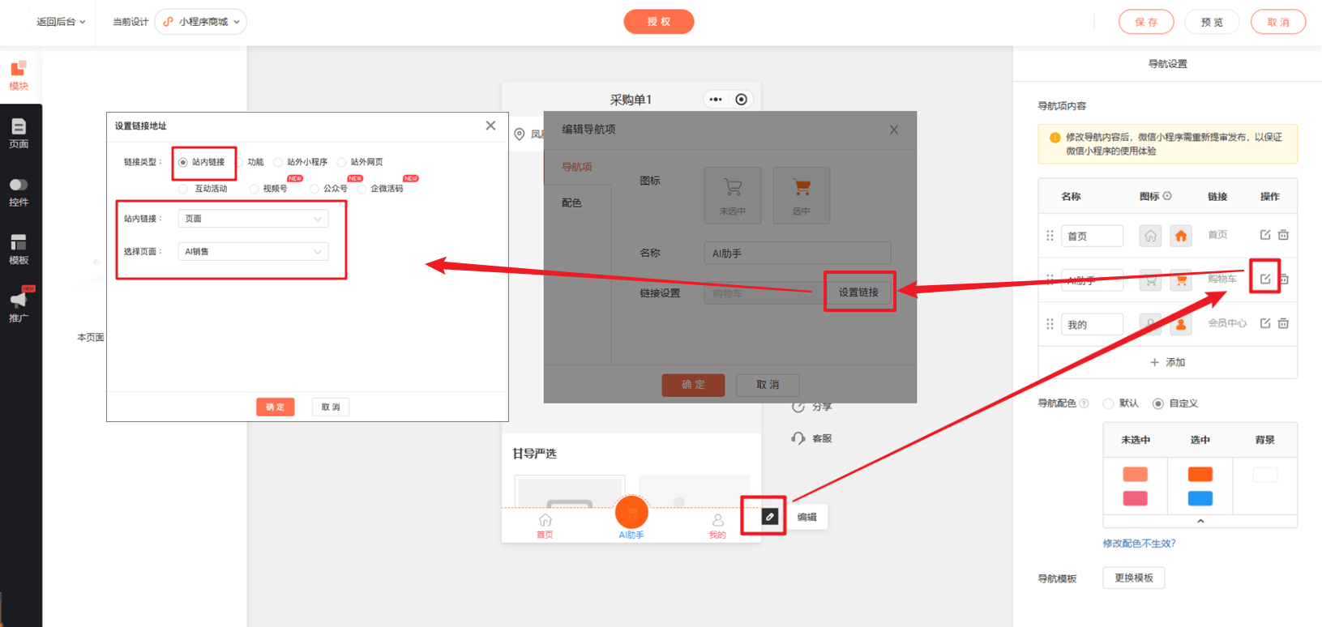Click the 预览 button

click(1212, 22)
